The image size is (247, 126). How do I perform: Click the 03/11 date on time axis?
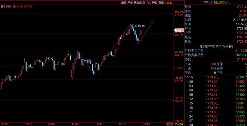pyautogui.click(x=99, y=124)
